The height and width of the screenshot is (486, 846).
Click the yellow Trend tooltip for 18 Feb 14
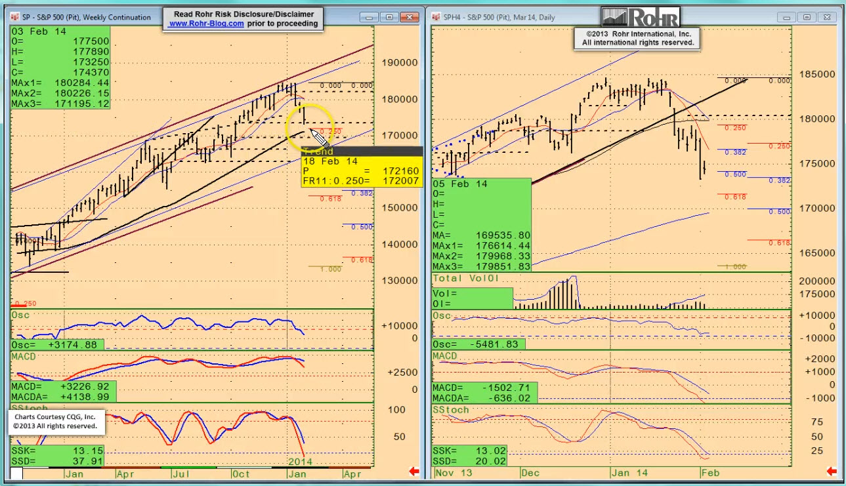(x=360, y=171)
